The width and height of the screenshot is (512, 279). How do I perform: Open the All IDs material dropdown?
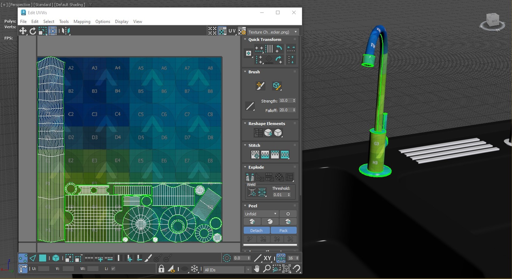point(227,270)
